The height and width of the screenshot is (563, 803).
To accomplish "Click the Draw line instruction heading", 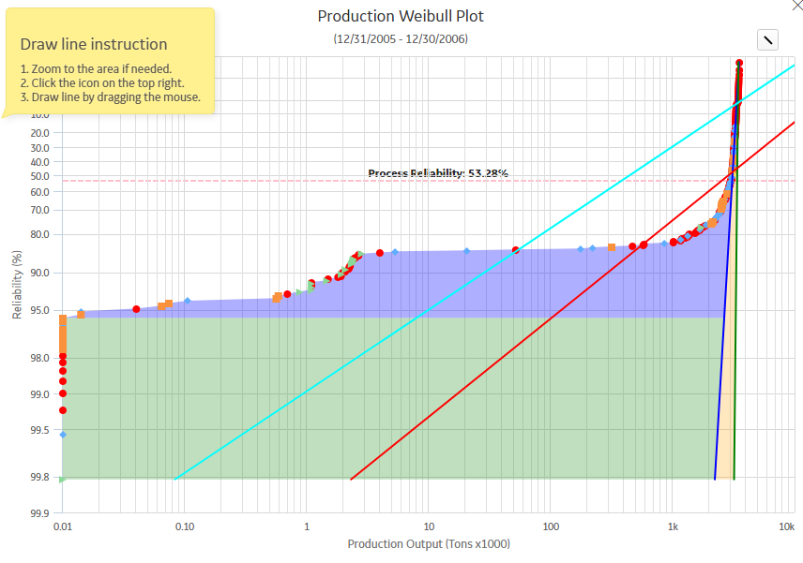I will pyautogui.click(x=94, y=44).
